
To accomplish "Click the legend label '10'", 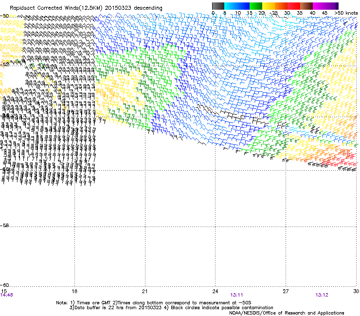I will [x=238, y=13].
